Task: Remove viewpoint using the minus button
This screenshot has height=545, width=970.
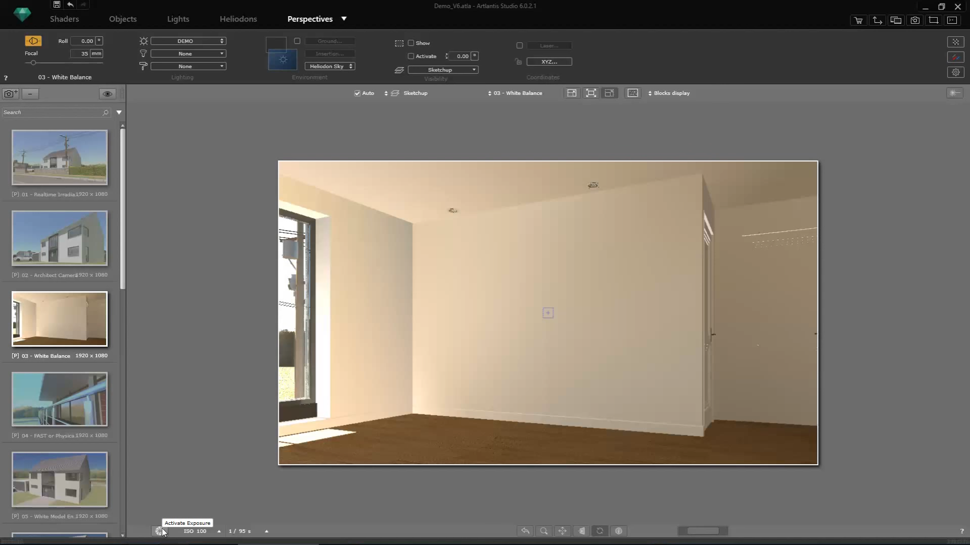Action: (30, 94)
